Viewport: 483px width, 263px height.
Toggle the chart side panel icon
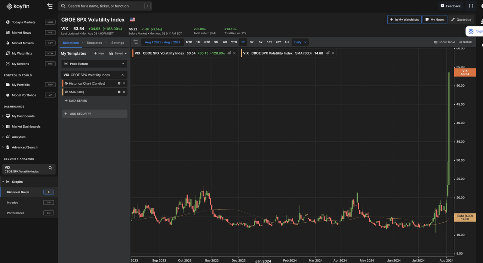[136, 42]
